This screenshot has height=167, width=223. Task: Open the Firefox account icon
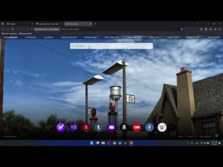206,29
